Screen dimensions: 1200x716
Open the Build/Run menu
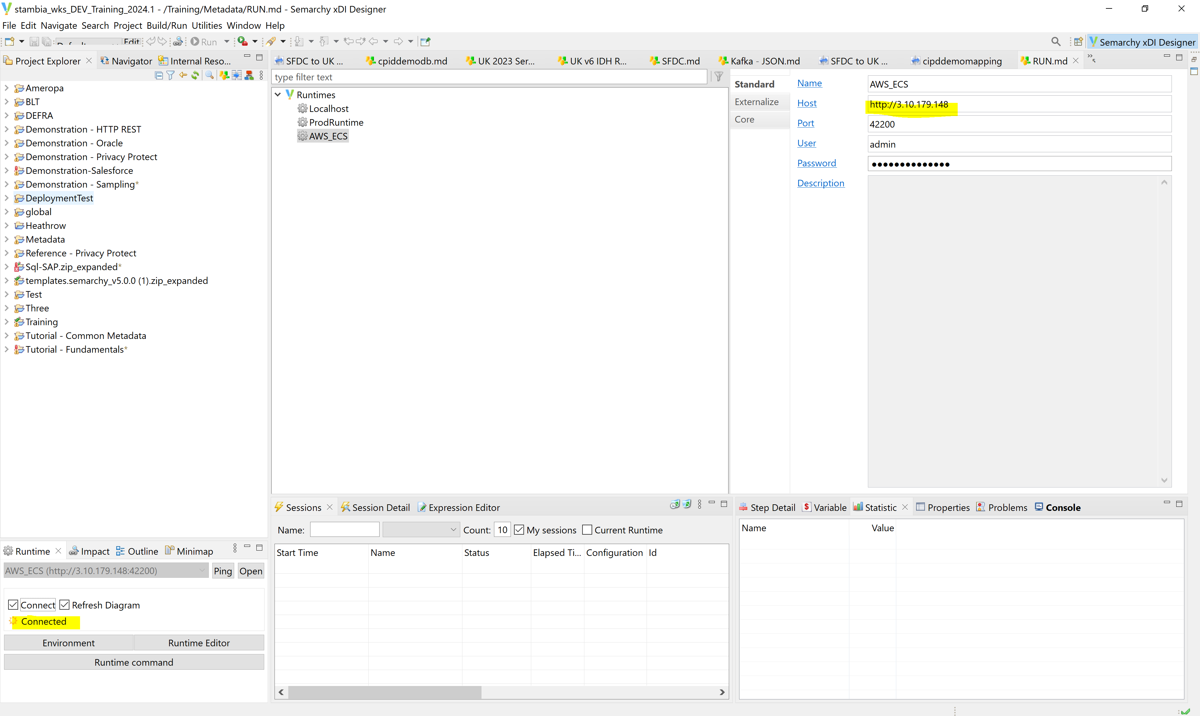pos(166,26)
